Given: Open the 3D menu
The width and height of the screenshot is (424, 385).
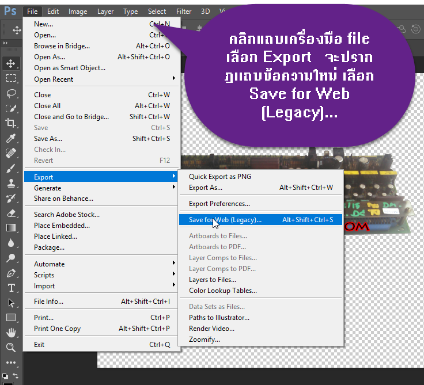Looking at the screenshot, I should point(205,12).
